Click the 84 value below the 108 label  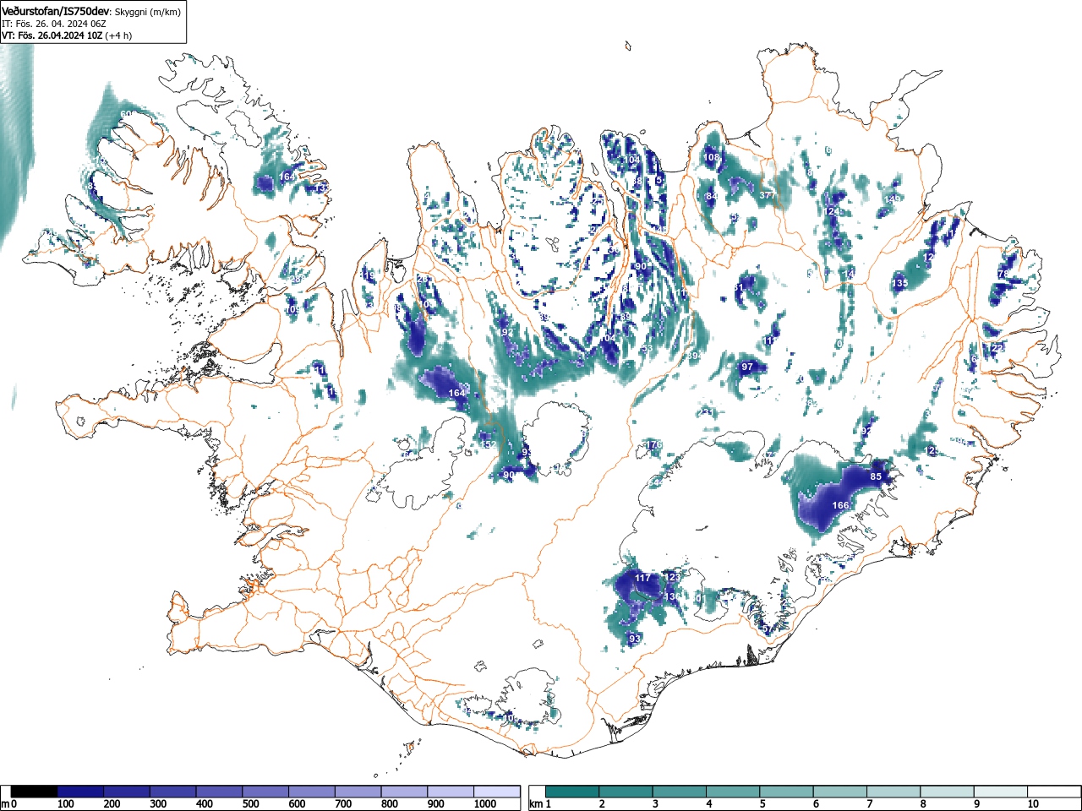712,196
